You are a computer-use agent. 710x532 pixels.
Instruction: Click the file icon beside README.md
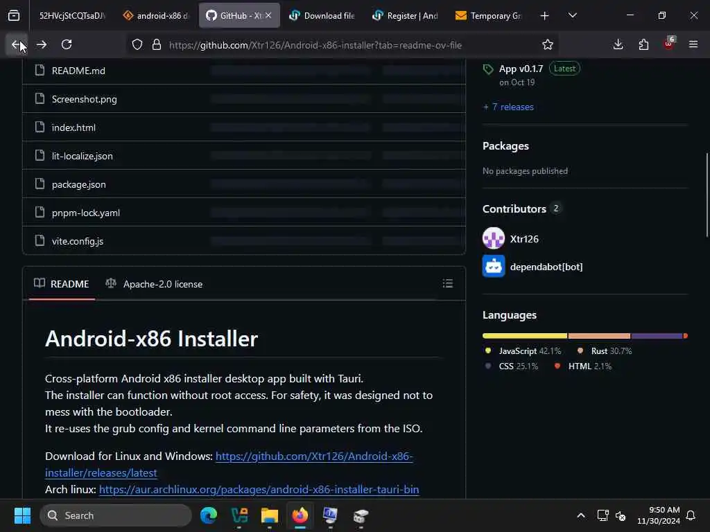click(40, 70)
